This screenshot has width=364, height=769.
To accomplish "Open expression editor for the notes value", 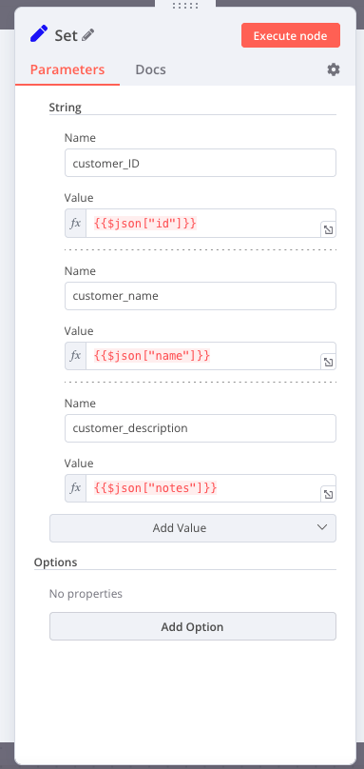I will pos(328,494).
